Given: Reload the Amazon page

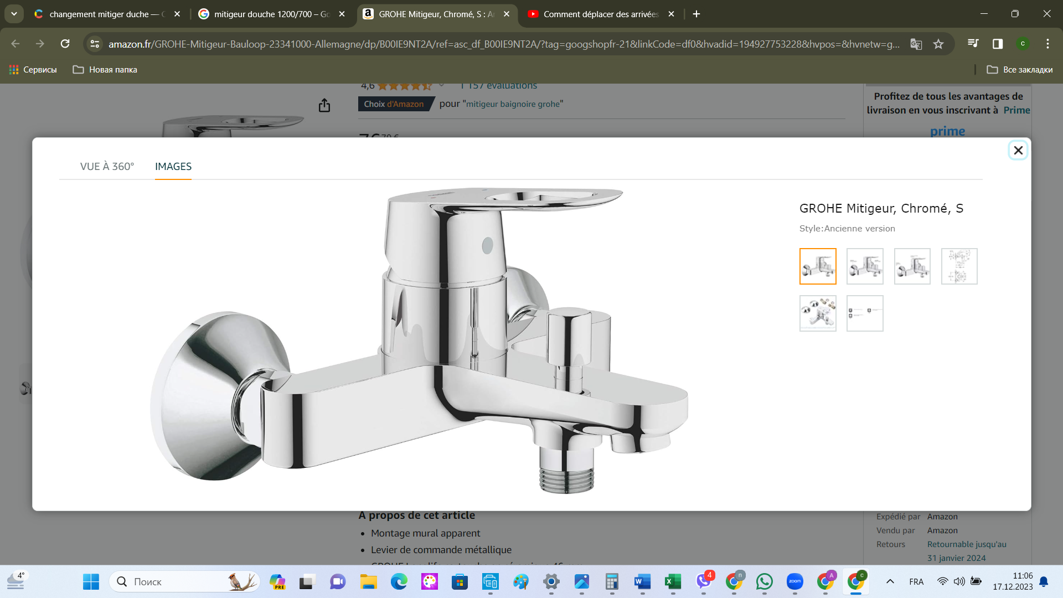Looking at the screenshot, I should [65, 44].
